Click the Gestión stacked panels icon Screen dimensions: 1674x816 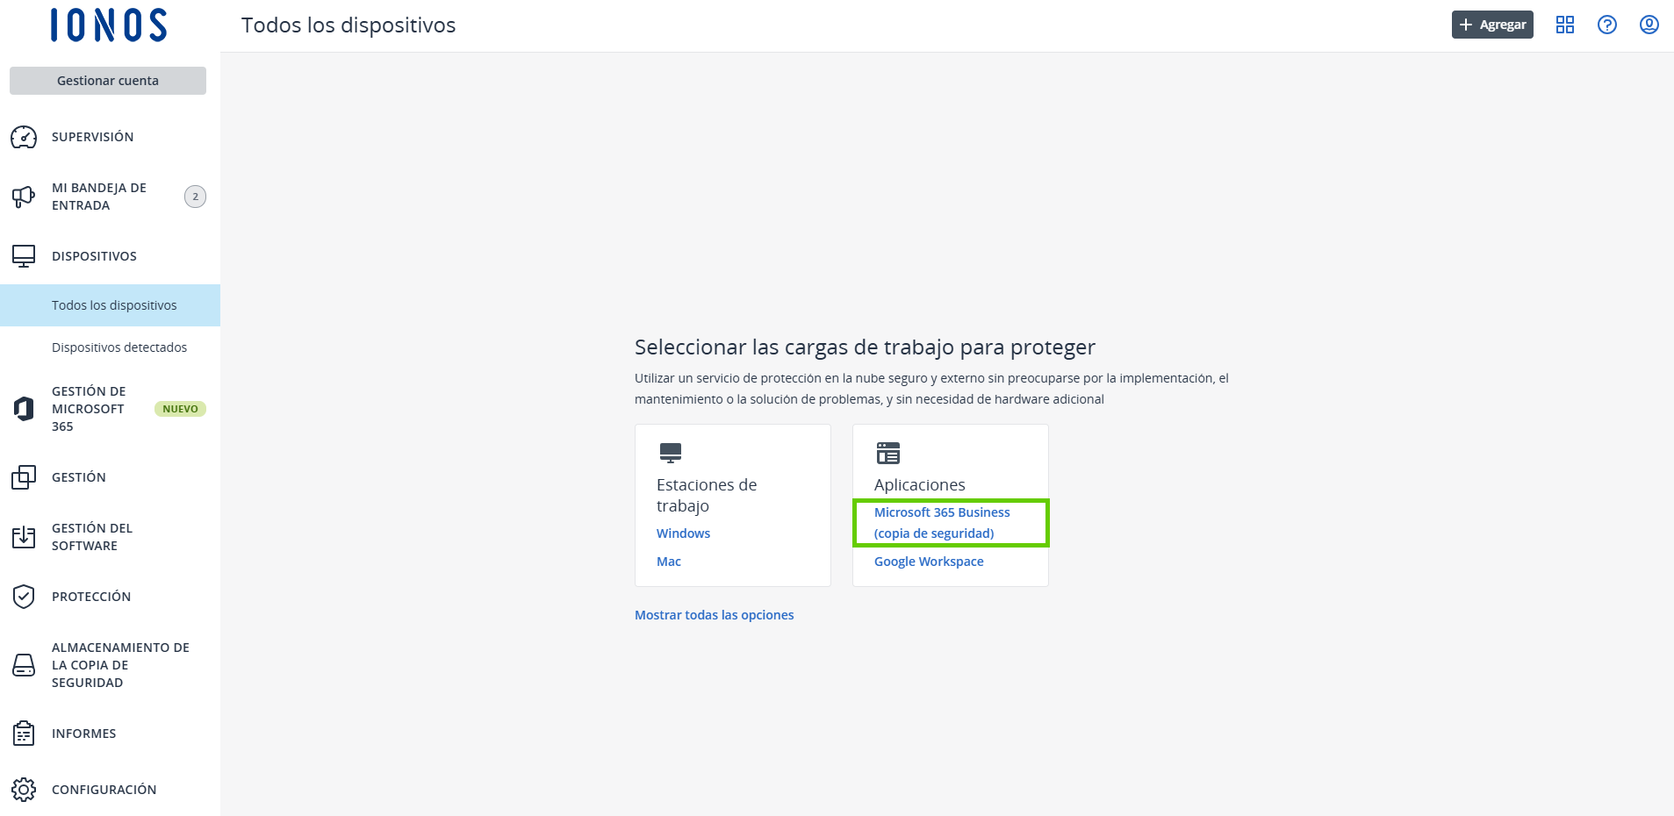pos(23,477)
